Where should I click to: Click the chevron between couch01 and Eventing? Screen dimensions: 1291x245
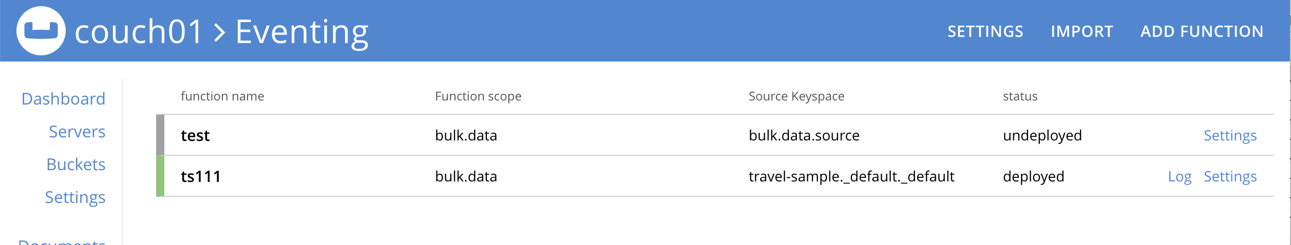tap(220, 33)
